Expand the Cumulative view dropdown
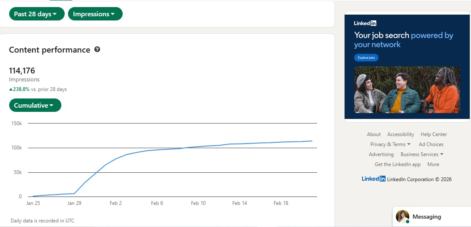471x227 pixels. click(x=35, y=105)
